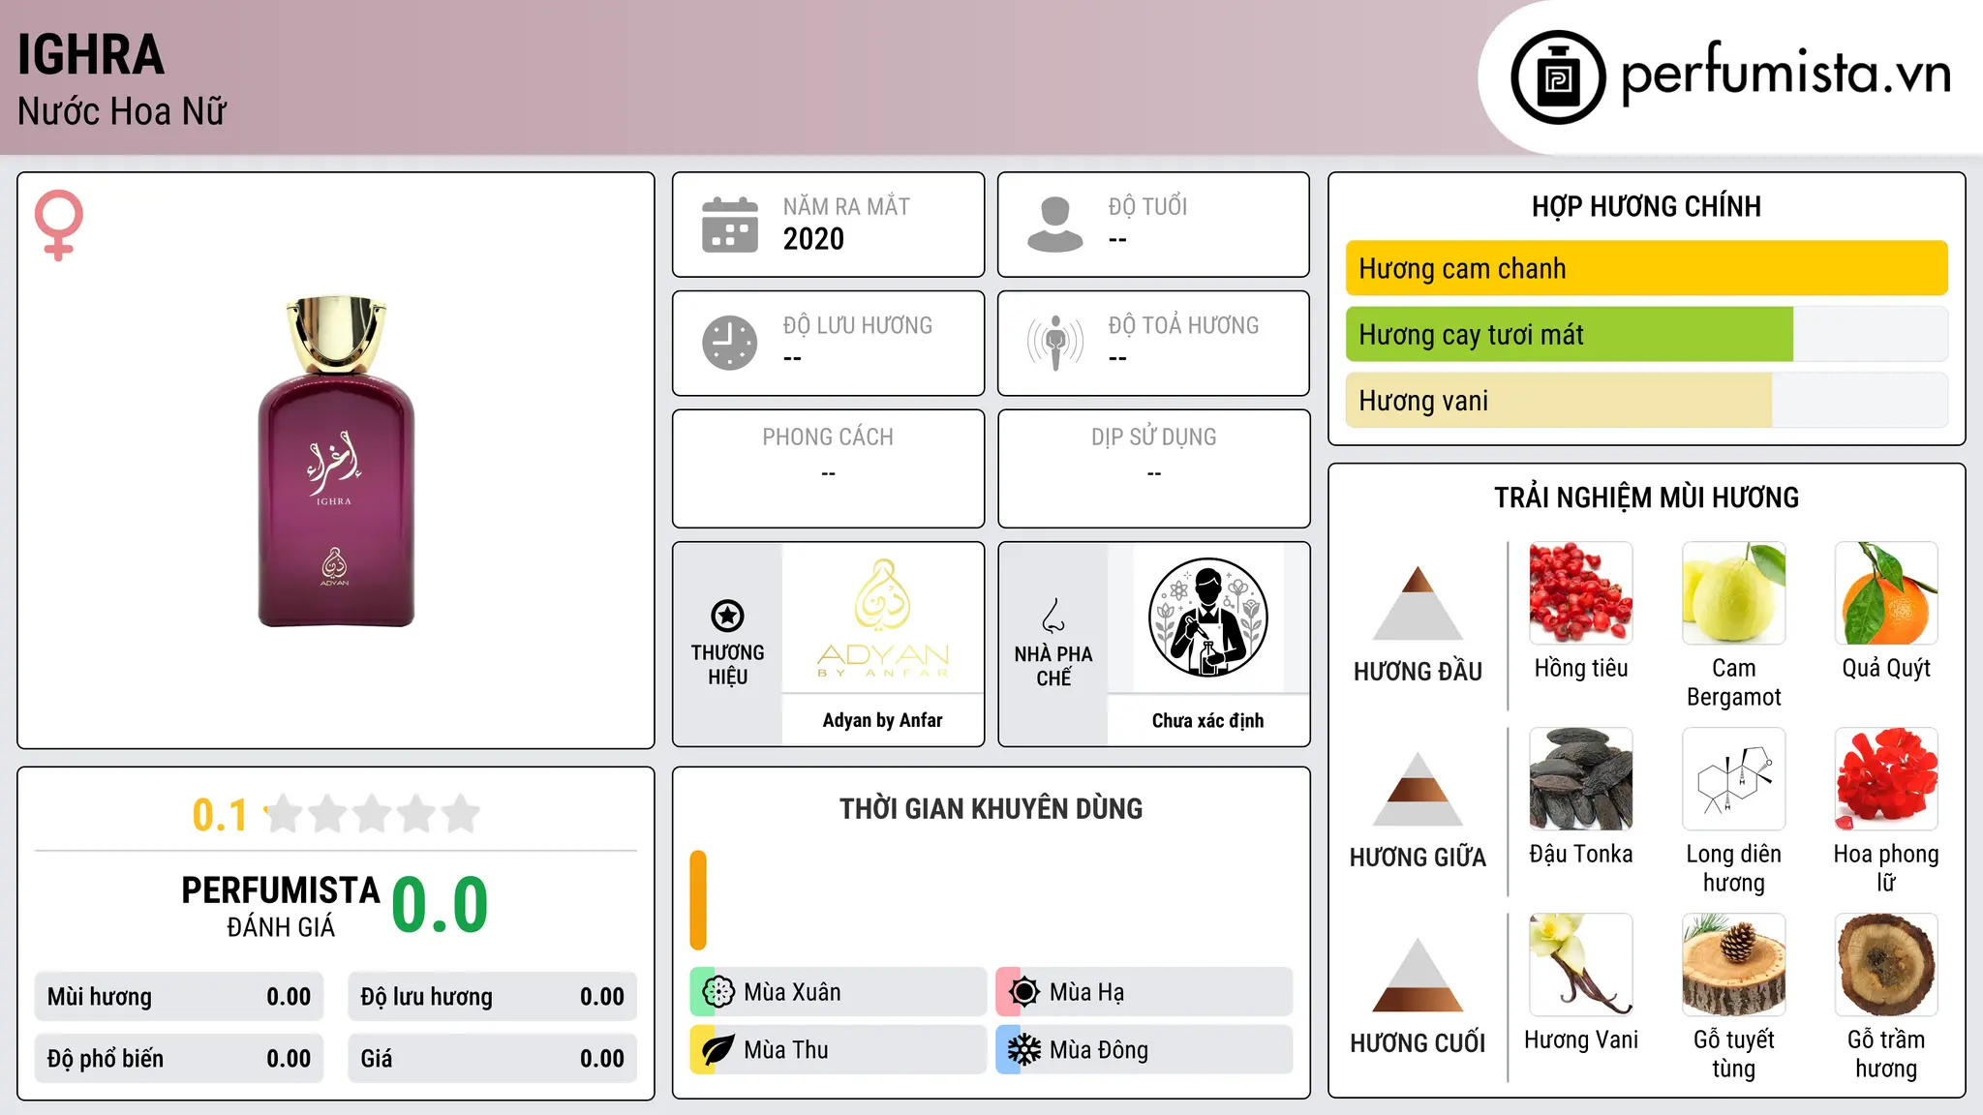Open the Gỗ tuyết tùng note image
The width and height of the screenshot is (1983, 1115).
pyautogui.click(x=1733, y=965)
